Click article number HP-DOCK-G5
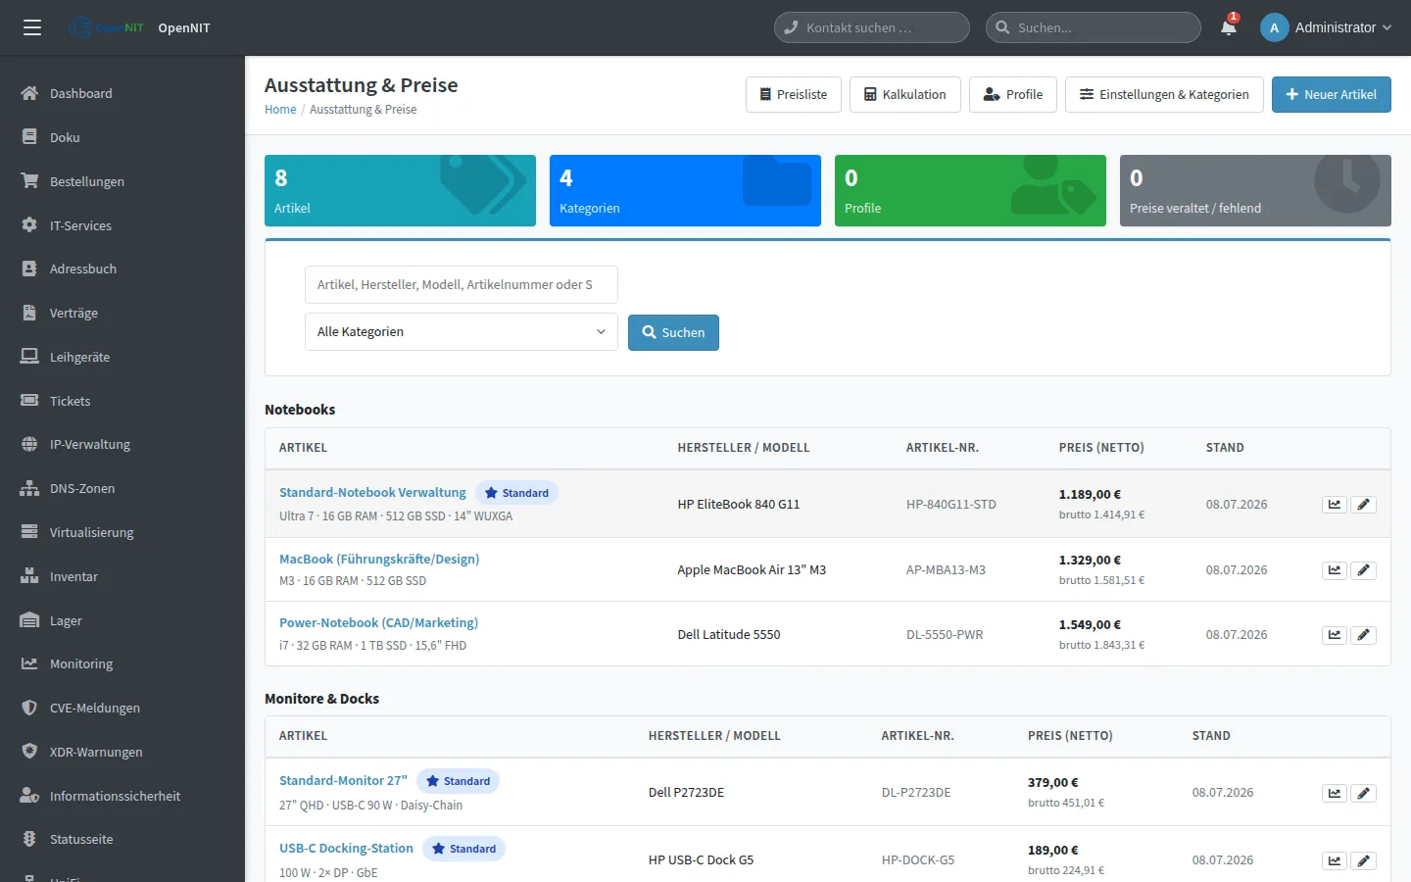This screenshot has width=1411, height=882. point(917,860)
